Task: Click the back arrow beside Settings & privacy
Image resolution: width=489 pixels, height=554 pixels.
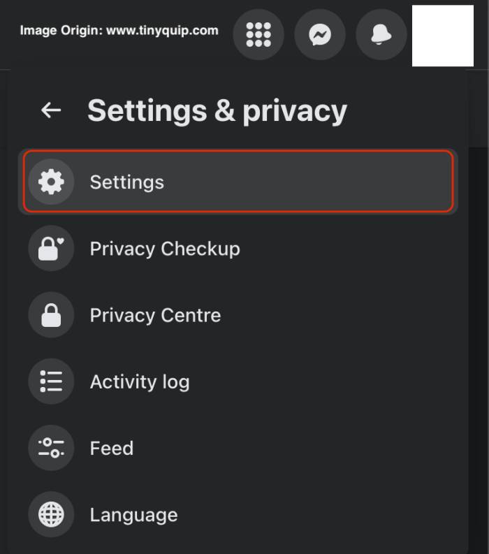Action: 51,110
